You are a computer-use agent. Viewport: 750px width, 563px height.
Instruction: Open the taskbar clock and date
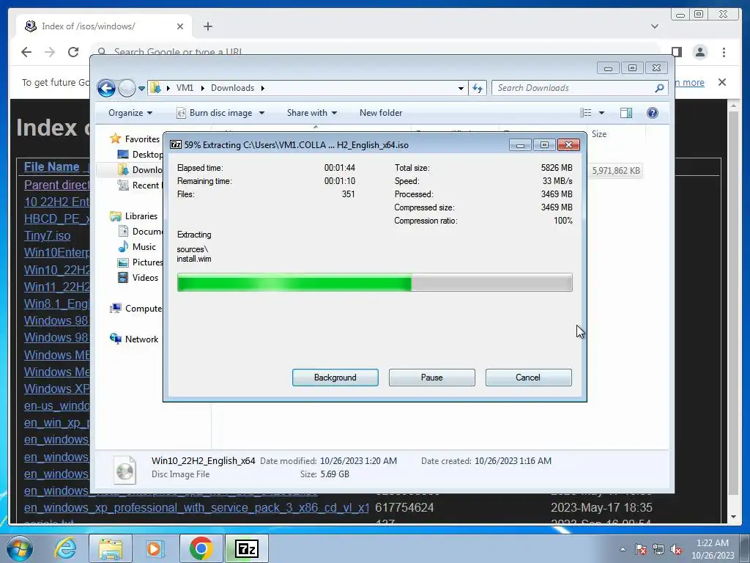(x=713, y=549)
